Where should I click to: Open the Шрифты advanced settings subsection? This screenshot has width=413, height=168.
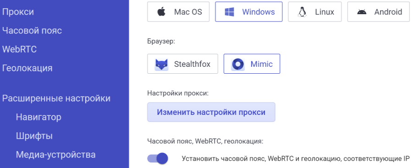[x=34, y=136]
